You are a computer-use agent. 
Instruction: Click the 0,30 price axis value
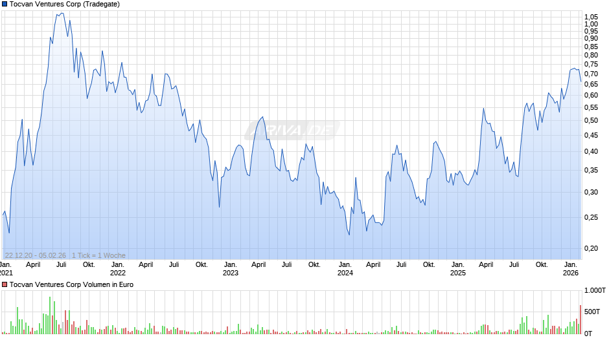(591, 192)
